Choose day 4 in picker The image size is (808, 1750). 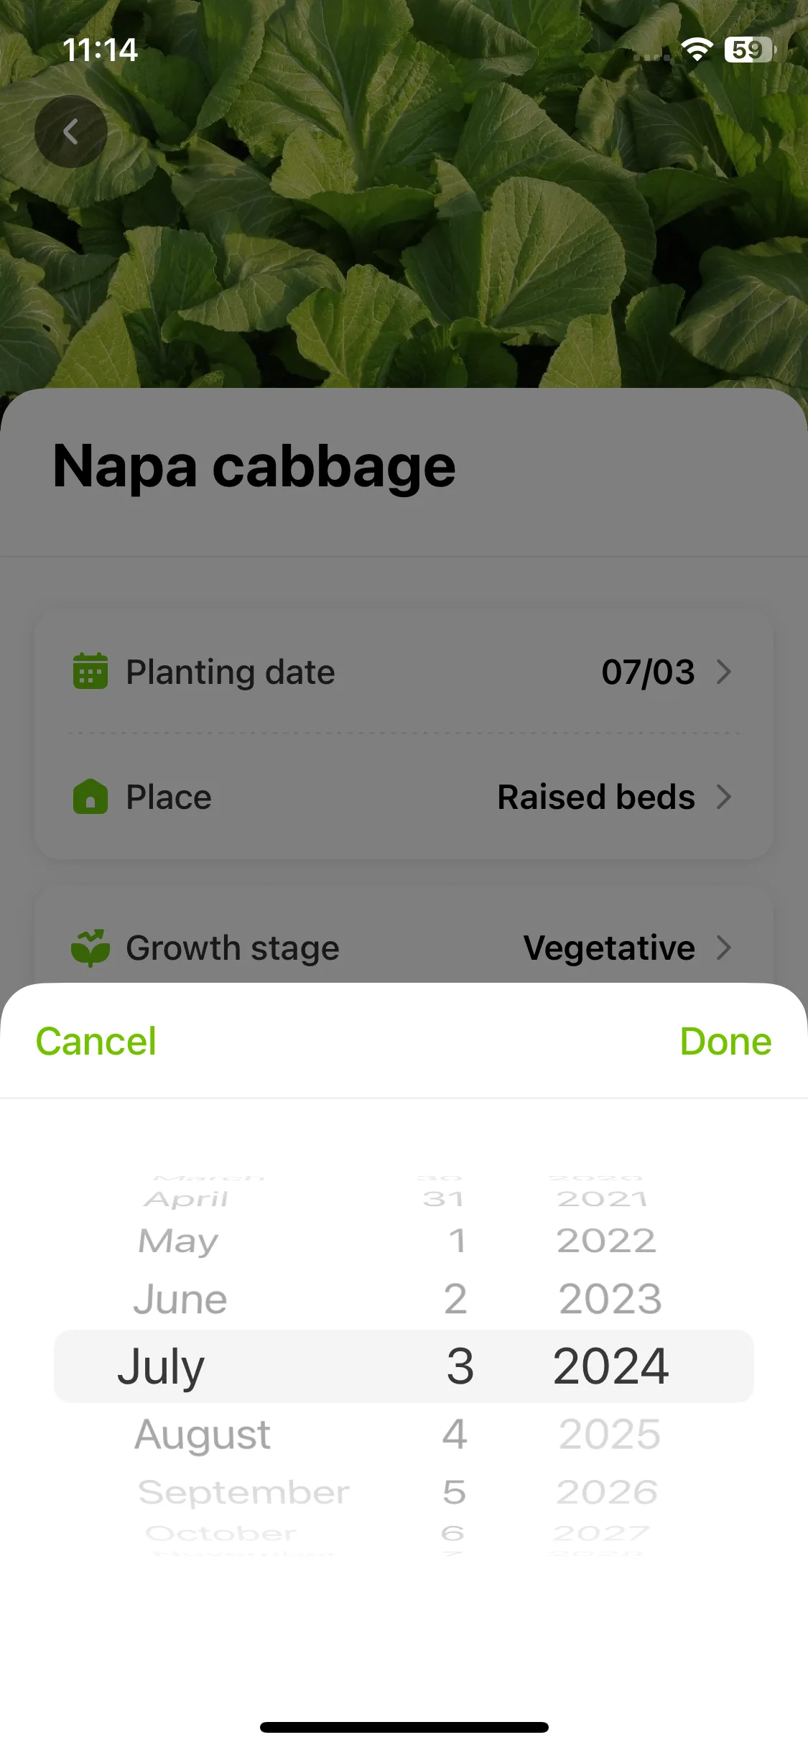(455, 1434)
